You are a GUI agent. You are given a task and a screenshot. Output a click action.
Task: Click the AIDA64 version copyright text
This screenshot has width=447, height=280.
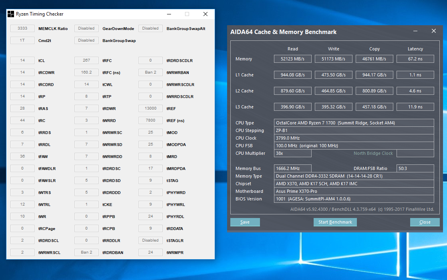362,209
